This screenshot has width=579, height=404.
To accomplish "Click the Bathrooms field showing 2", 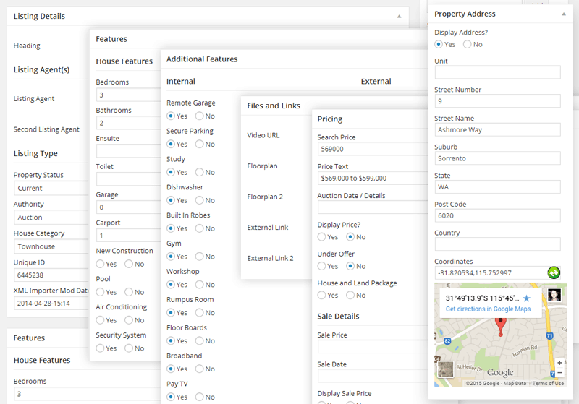I will point(129,123).
